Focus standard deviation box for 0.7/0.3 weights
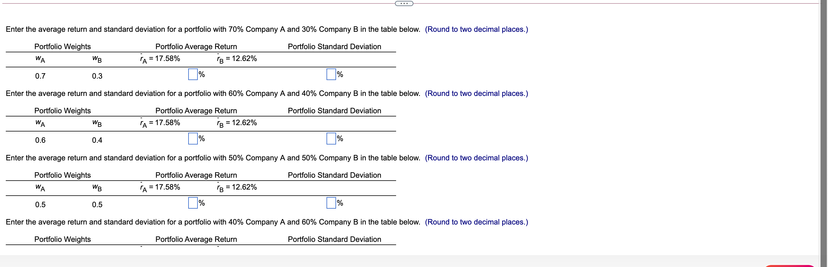 pos(331,74)
